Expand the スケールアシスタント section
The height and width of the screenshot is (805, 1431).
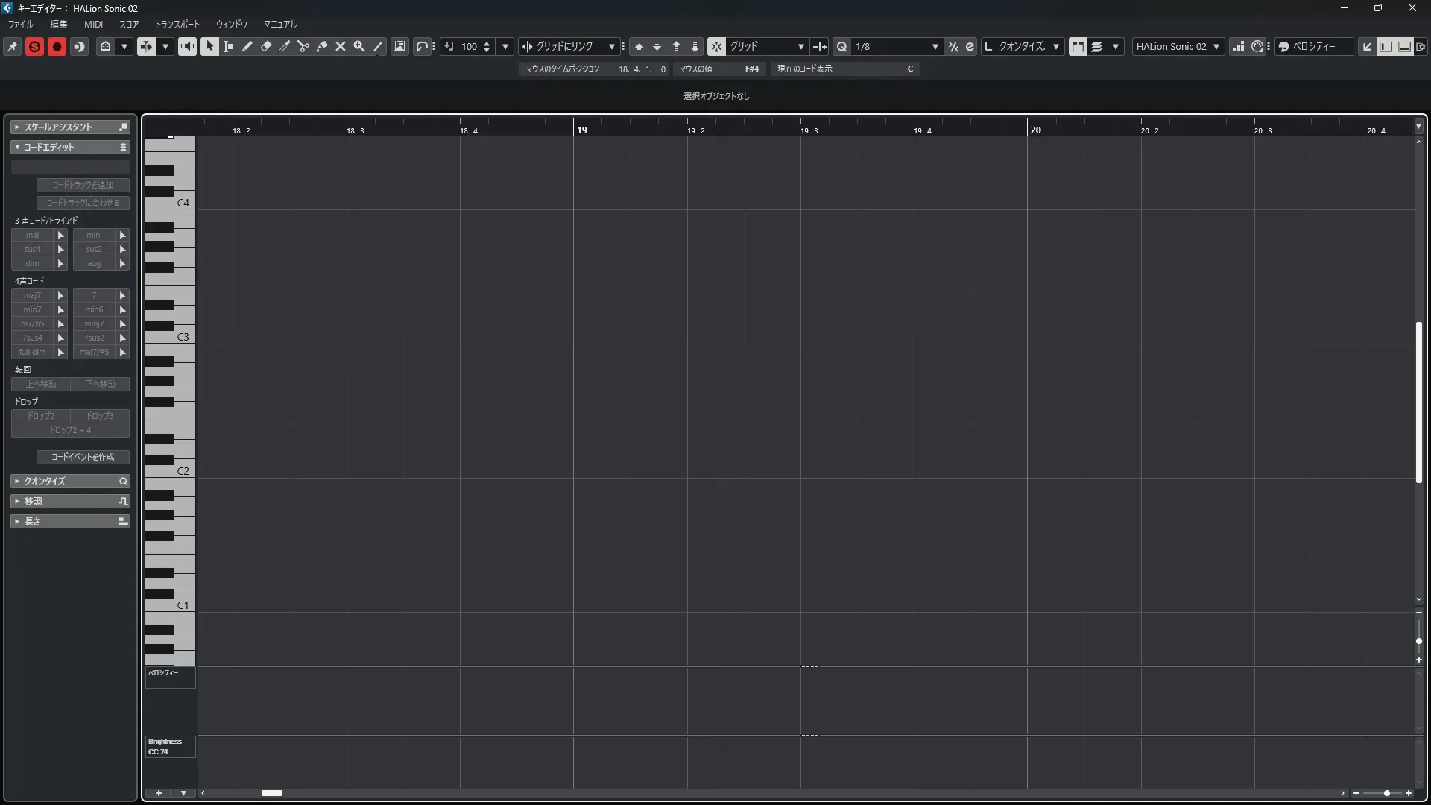pos(58,127)
